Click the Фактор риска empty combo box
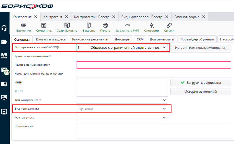This screenshot has height=144, width=234. pyautogui.click(x=122, y=118)
